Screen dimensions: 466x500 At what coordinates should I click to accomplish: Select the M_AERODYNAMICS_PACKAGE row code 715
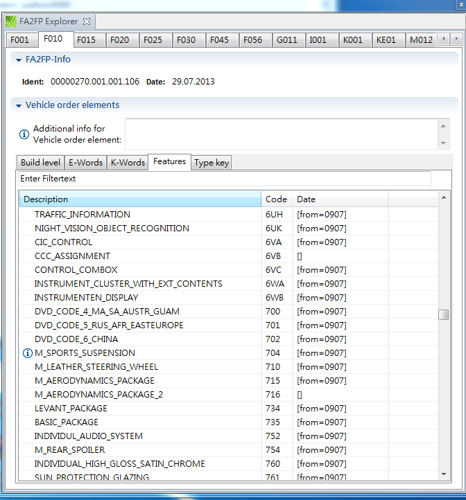[273, 381]
